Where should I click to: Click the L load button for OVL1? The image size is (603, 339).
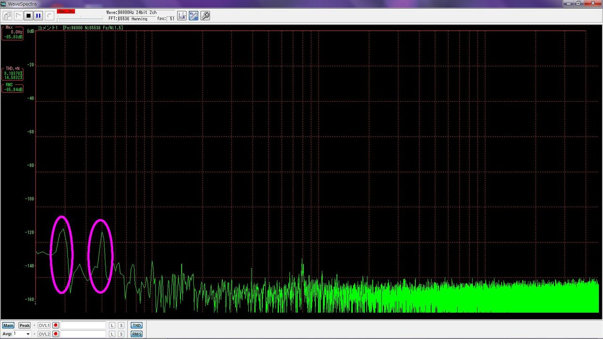(112, 325)
